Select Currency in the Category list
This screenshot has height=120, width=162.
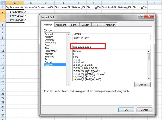pyautogui.click(x=49, y=40)
